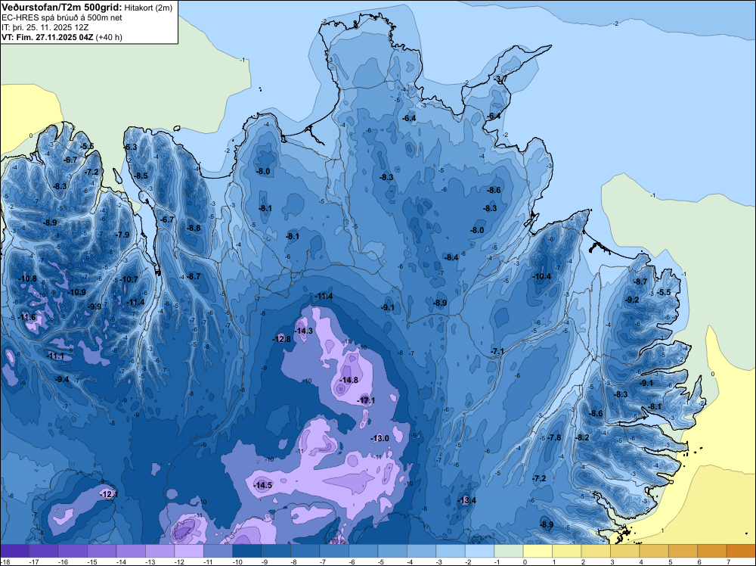Click the -7.9 temperature label
Viewport: 756px width, 566px height.
(122, 235)
